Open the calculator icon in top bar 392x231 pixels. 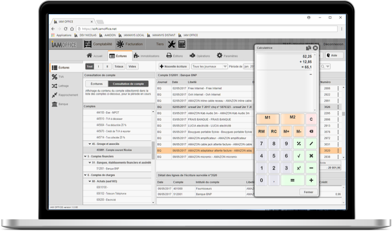[182, 44]
